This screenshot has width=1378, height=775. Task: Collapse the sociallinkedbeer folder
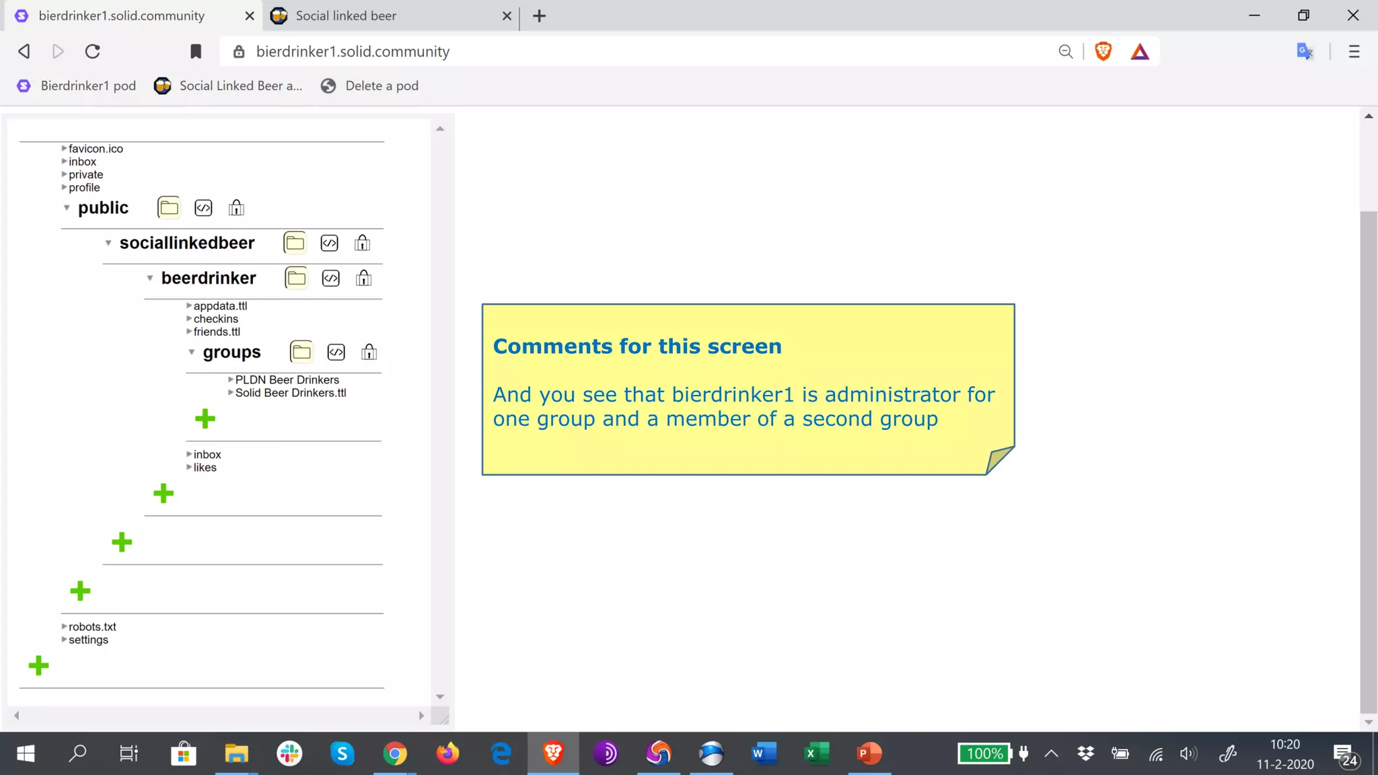pos(108,243)
